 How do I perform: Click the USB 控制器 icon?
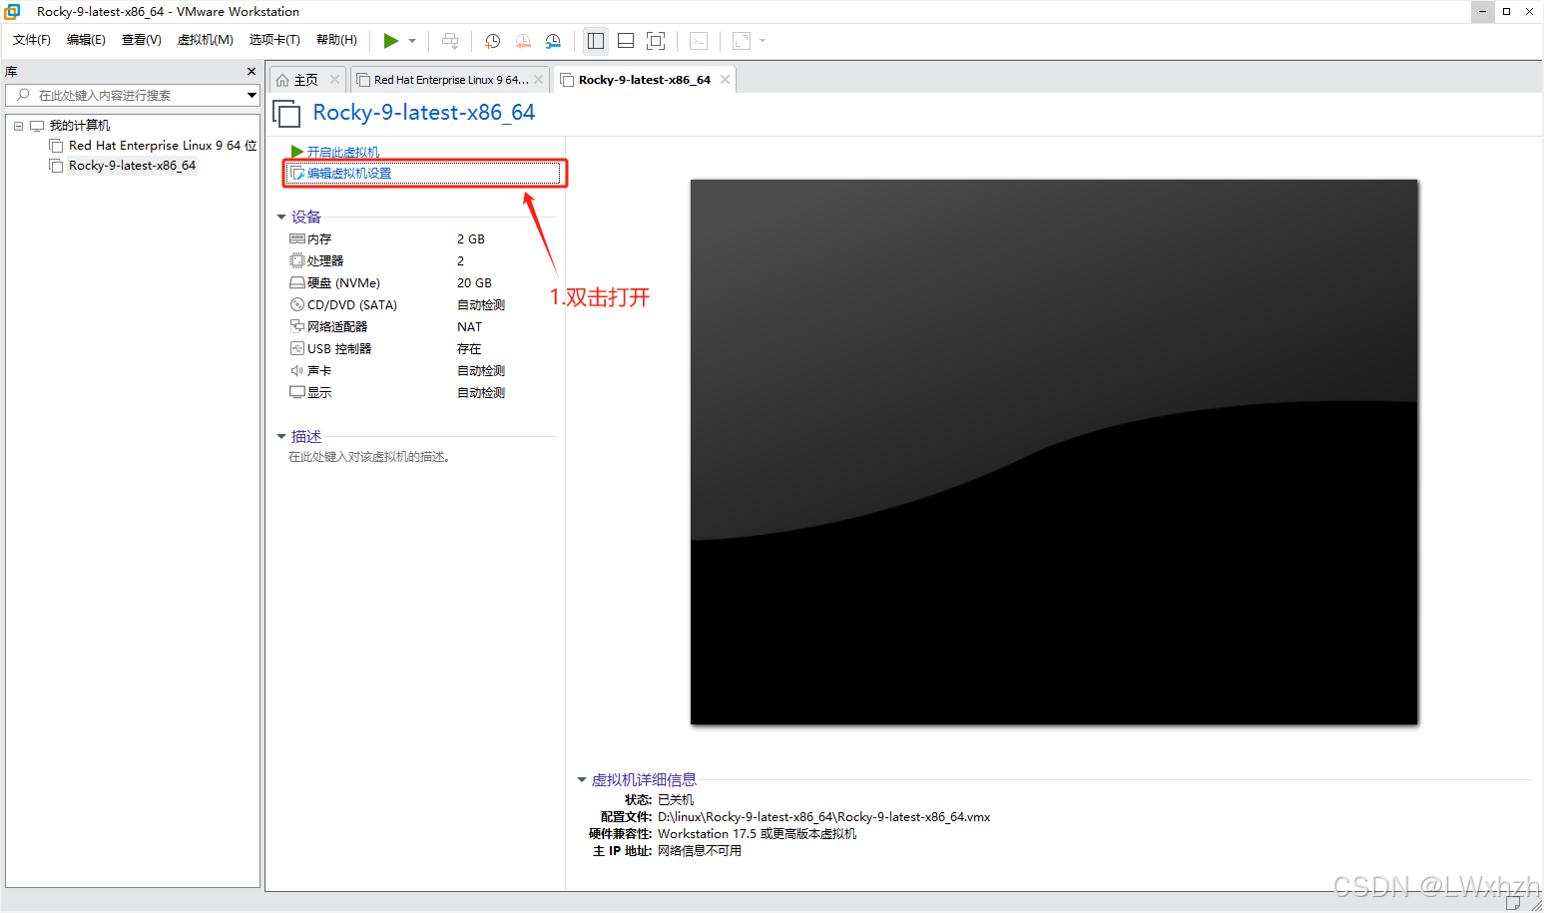296,348
